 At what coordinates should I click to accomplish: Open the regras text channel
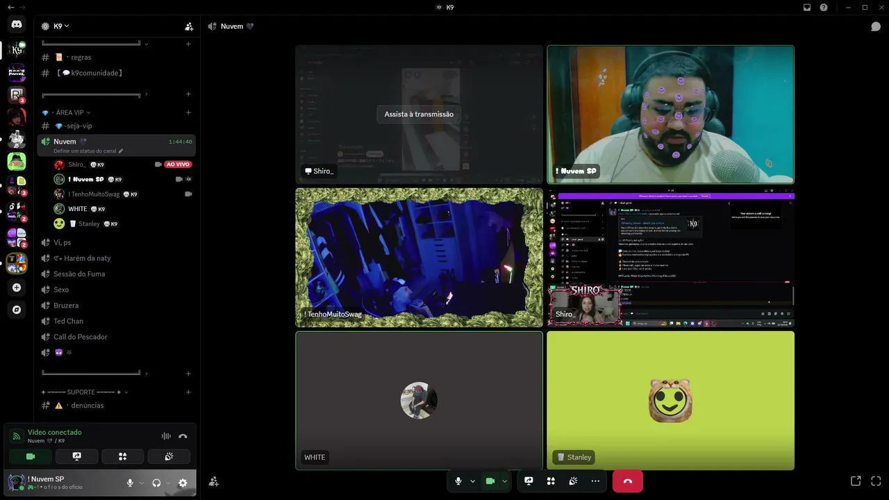click(116, 57)
